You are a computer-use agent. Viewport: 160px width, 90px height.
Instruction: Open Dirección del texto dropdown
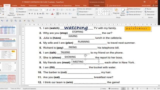point(84,9)
